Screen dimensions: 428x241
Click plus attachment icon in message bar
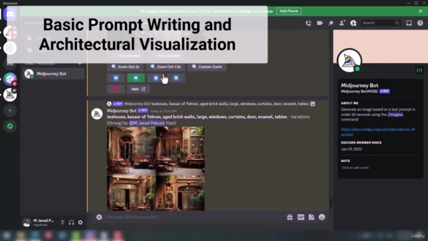click(x=99, y=217)
